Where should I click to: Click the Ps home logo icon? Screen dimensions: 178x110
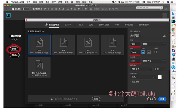click(8, 15)
